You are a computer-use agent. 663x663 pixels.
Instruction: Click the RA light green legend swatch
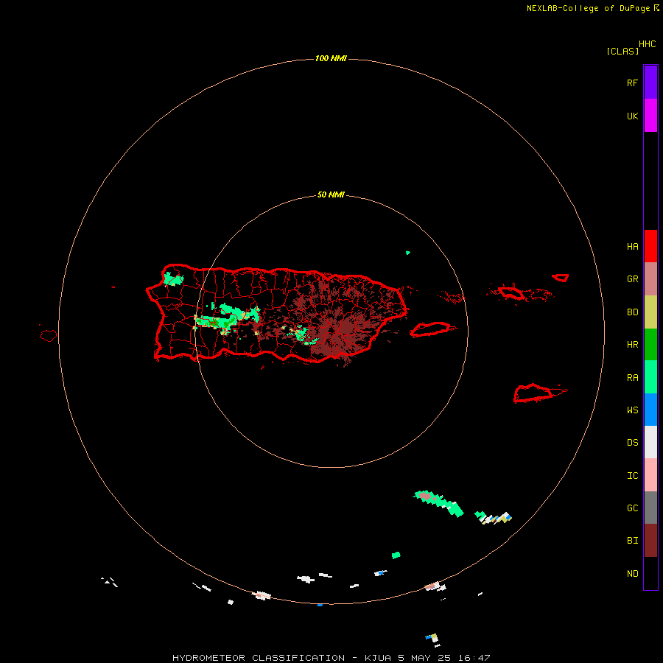pyautogui.click(x=650, y=377)
